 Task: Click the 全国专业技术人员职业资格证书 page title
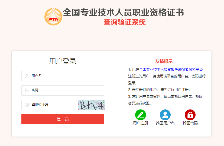click(123, 13)
